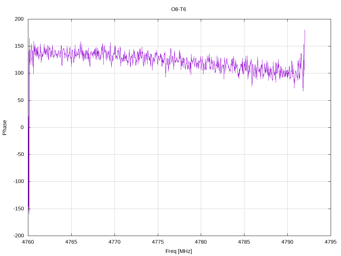Click x-axis tick label 4785
The height and width of the screenshot is (256, 341).
pos(244,242)
